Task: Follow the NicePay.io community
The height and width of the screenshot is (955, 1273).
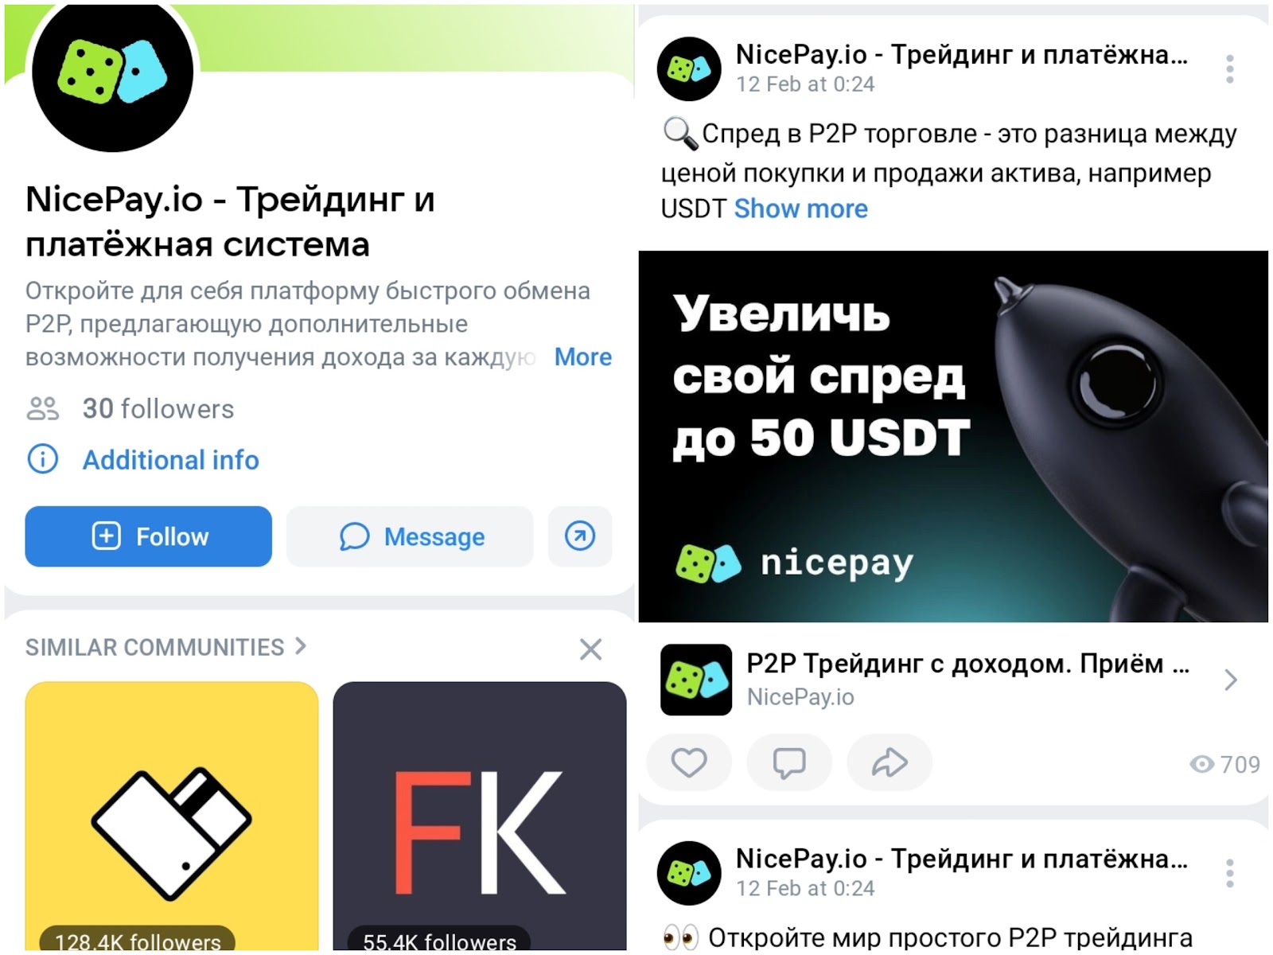Action: coord(149,536)
